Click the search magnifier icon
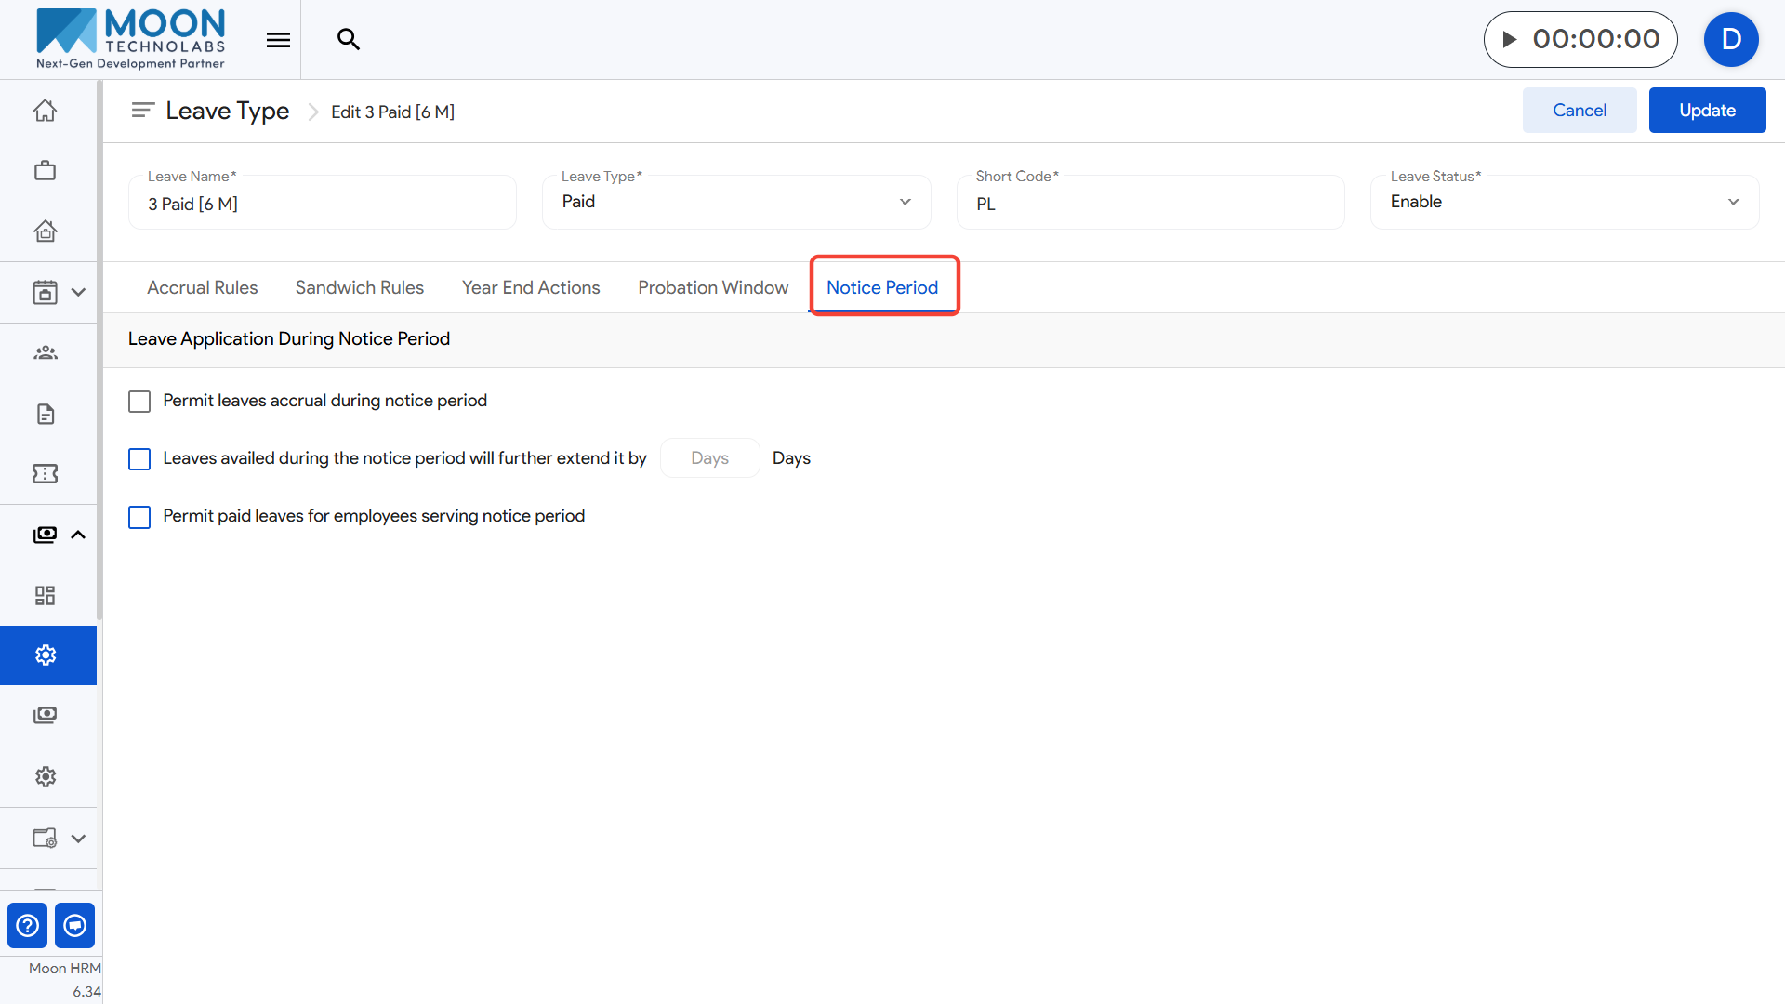 click(x=348, y=39)
